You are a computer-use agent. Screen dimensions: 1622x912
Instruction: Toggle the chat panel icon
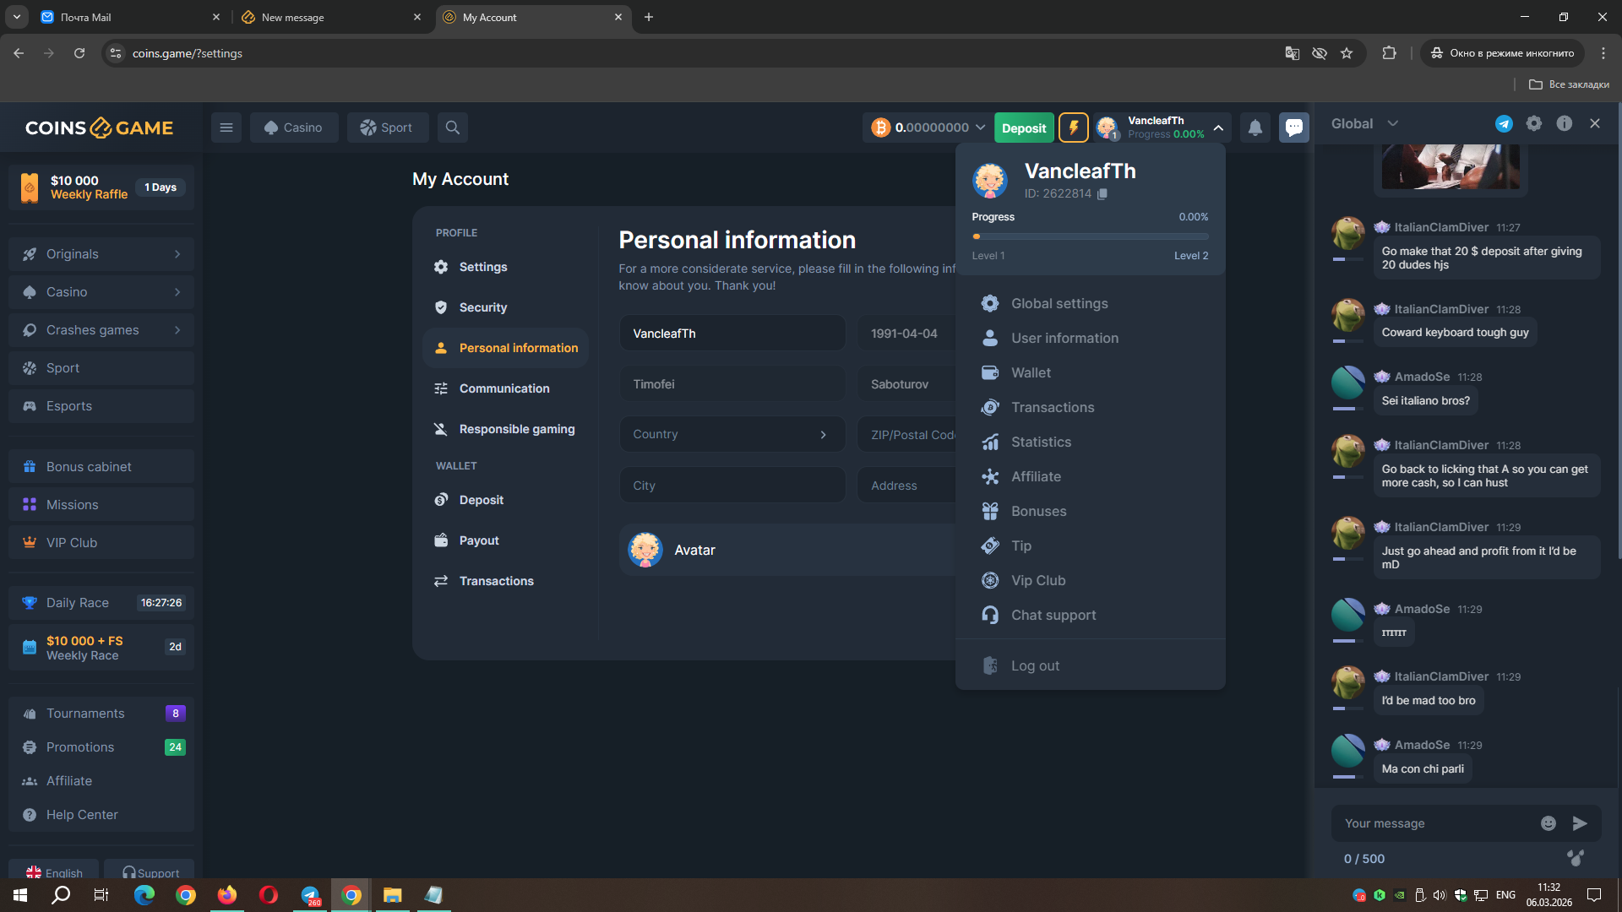1293,128
